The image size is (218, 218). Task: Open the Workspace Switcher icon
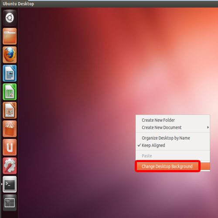coord(10,203)
